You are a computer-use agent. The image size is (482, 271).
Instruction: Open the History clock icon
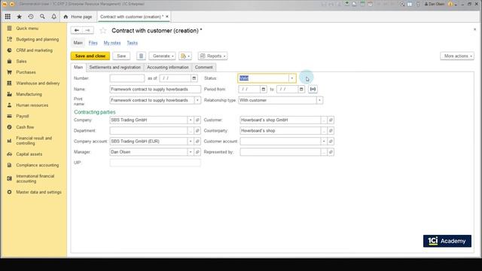tap(31, 17)
